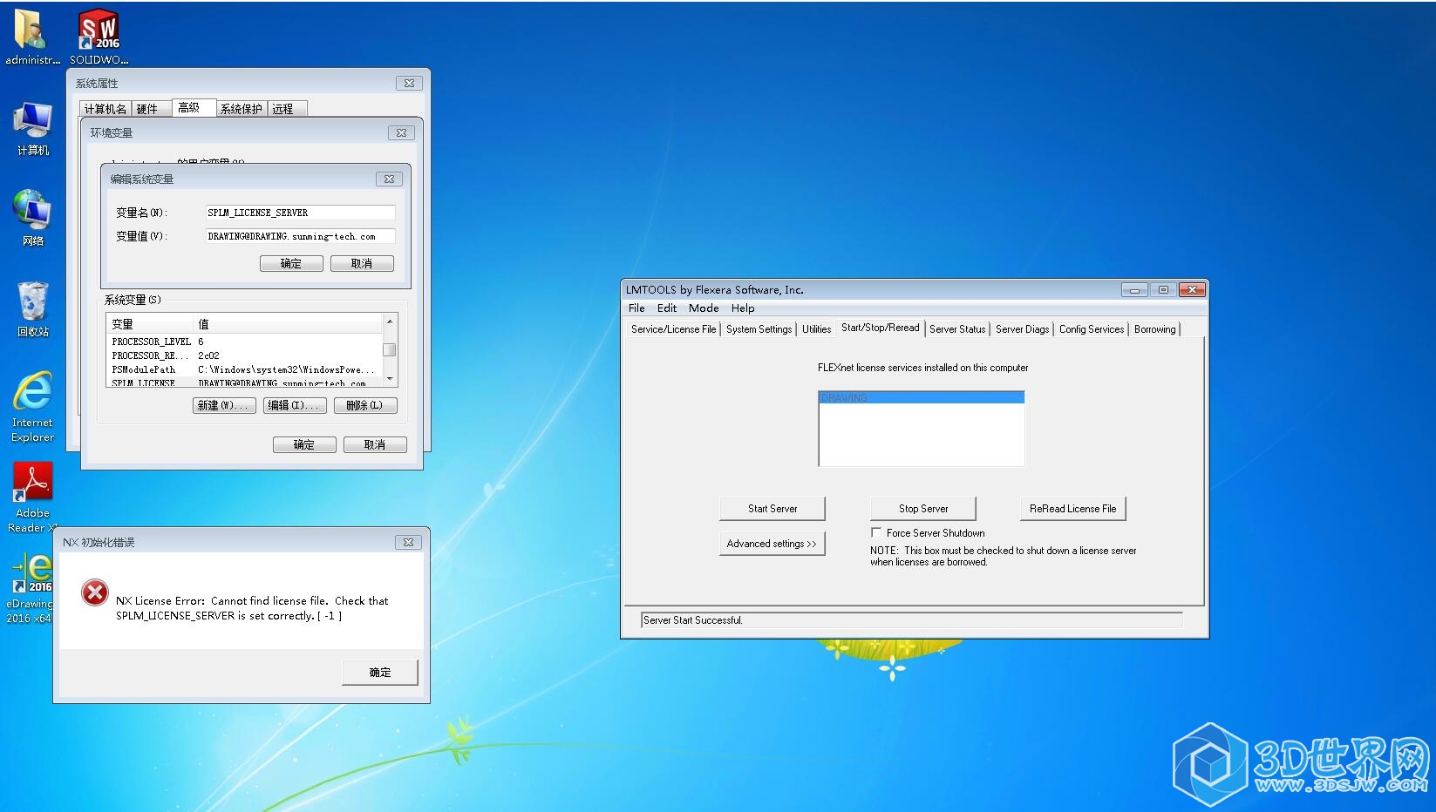
Task: Close the LMTOOLS window
Action: click(x=1192, y=290)
